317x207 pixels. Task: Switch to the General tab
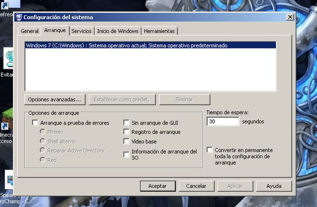tap(30, 31)
